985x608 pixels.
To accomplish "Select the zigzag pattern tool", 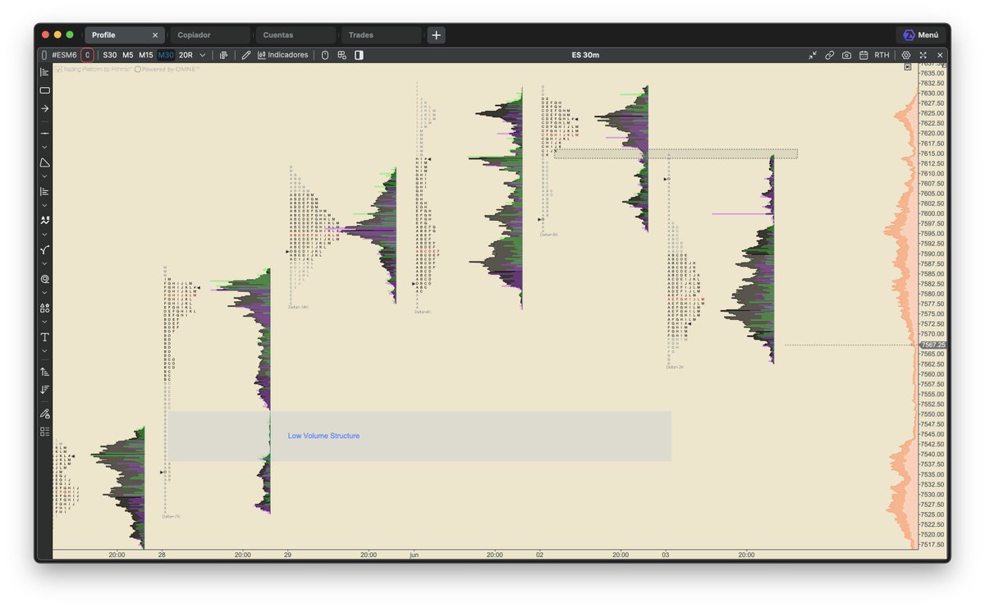I will click(44, 220).
